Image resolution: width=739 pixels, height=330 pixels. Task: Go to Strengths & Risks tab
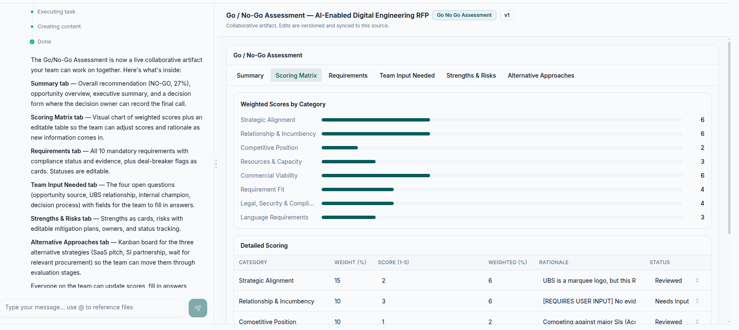point(471,76)
